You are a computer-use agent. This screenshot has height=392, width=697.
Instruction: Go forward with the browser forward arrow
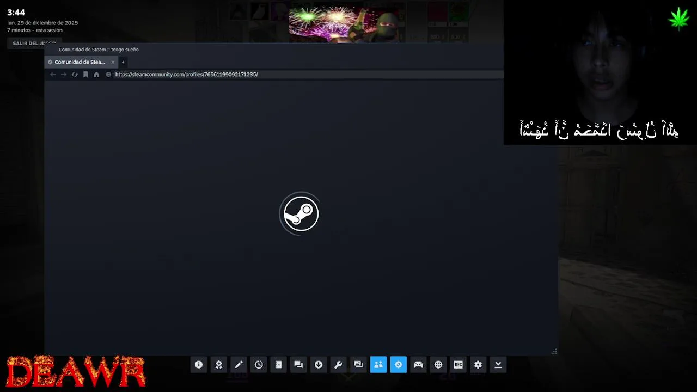coord(64,75)
